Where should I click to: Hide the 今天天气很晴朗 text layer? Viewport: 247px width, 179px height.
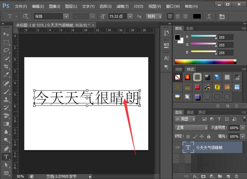coord(178,148)
